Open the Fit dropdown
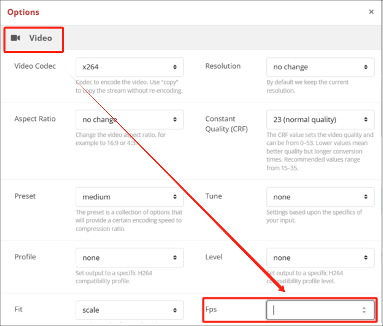 pyautogui.click(x=130, y=310)
